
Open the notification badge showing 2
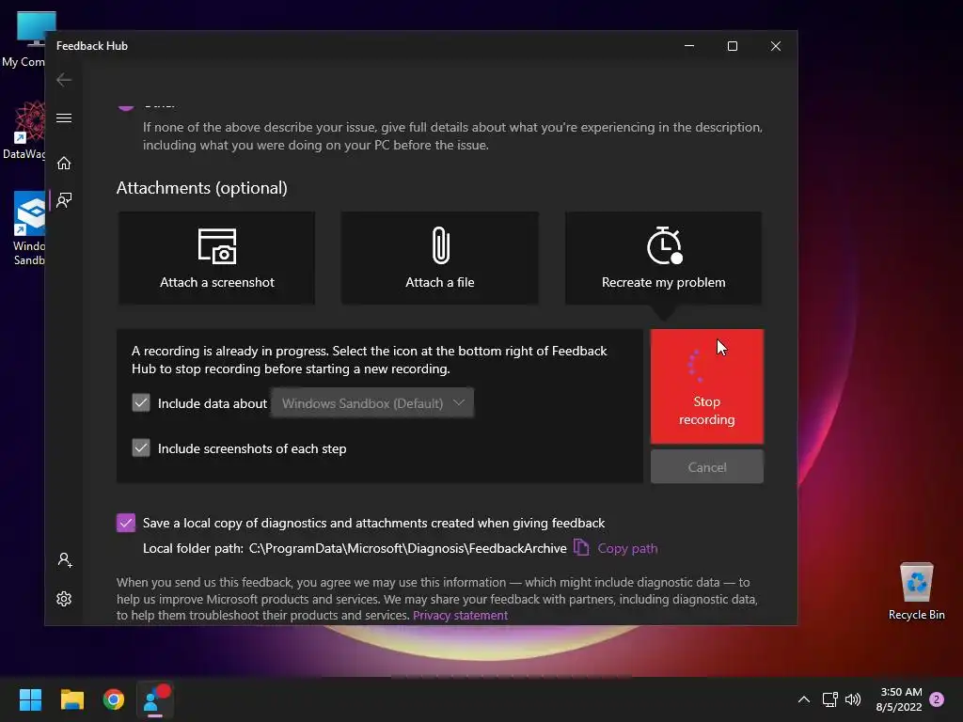click(937, 699)
